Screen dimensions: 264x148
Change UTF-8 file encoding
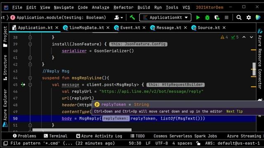161,143
